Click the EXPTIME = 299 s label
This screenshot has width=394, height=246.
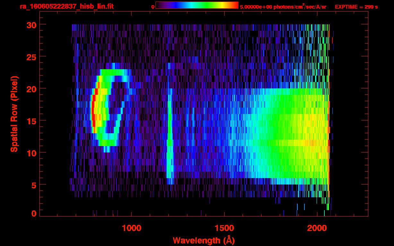click(356, 7)
